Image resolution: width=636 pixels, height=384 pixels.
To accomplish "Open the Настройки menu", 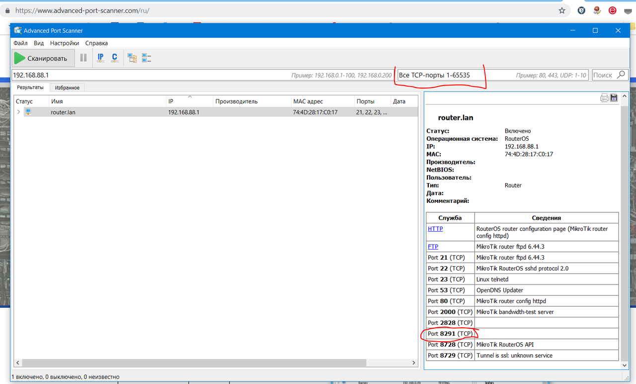I will pyautogui.click(x=65, y=43).
